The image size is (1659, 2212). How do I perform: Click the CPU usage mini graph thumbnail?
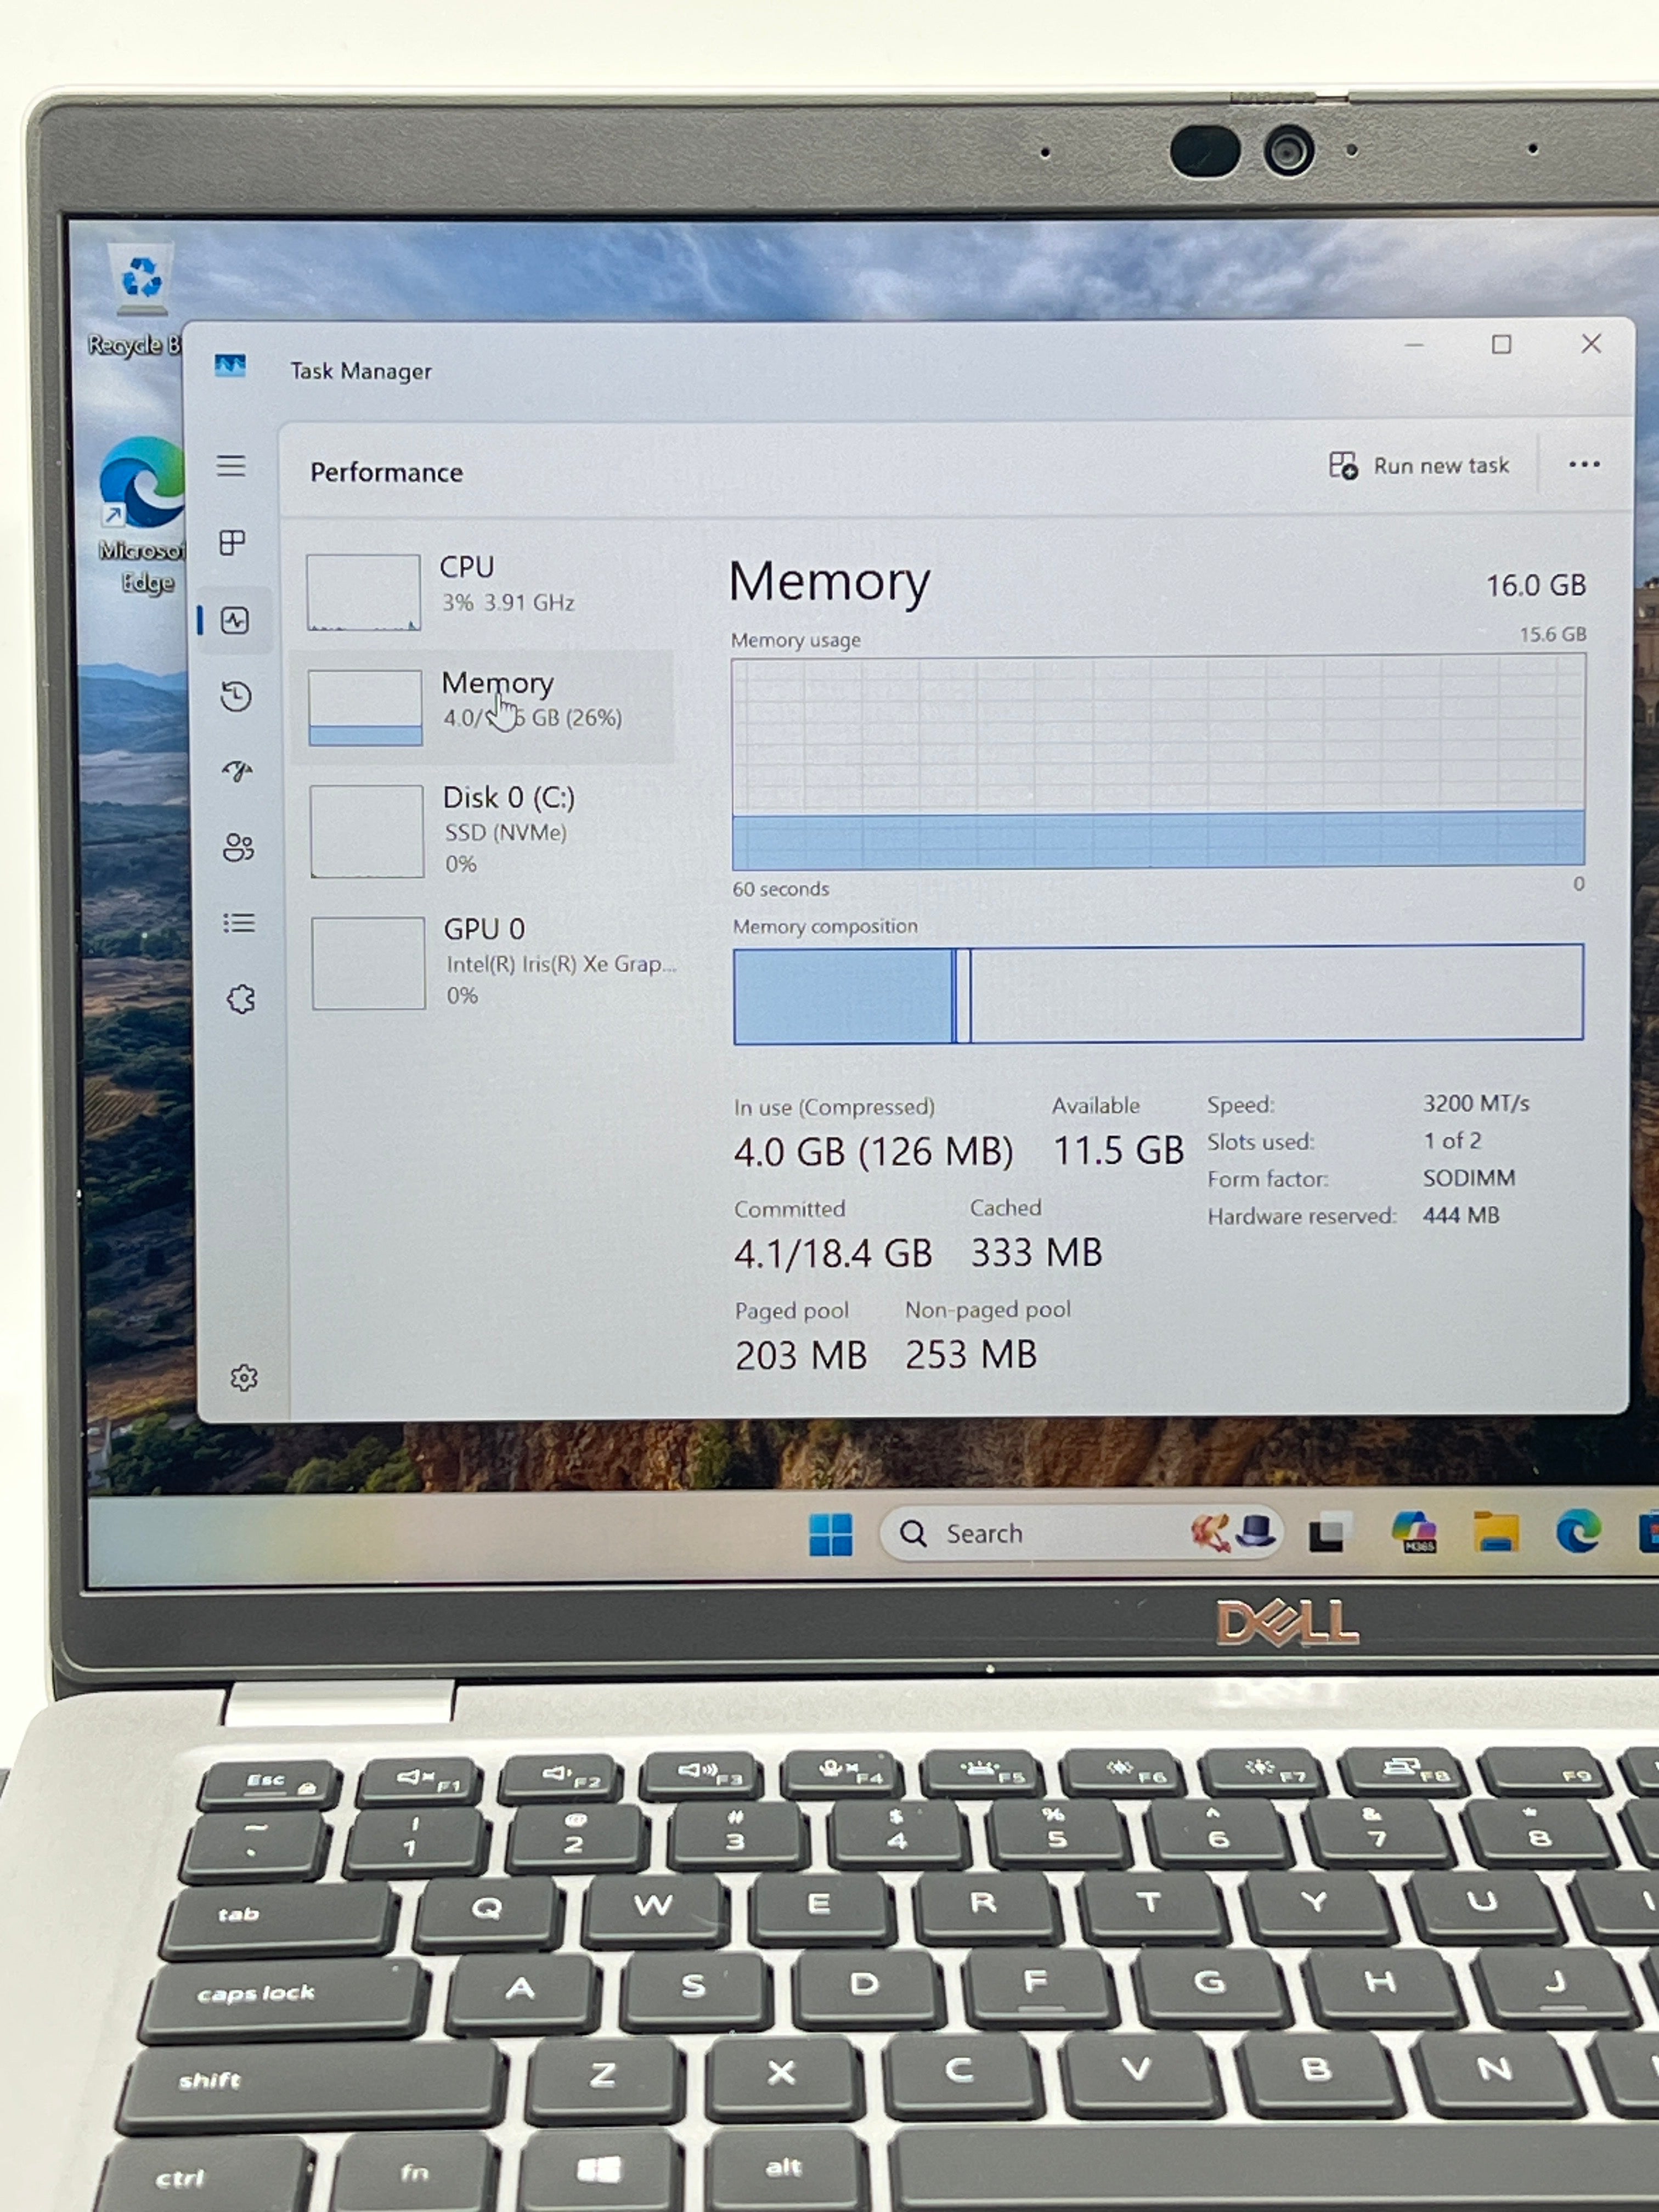[x=363, y=593]
